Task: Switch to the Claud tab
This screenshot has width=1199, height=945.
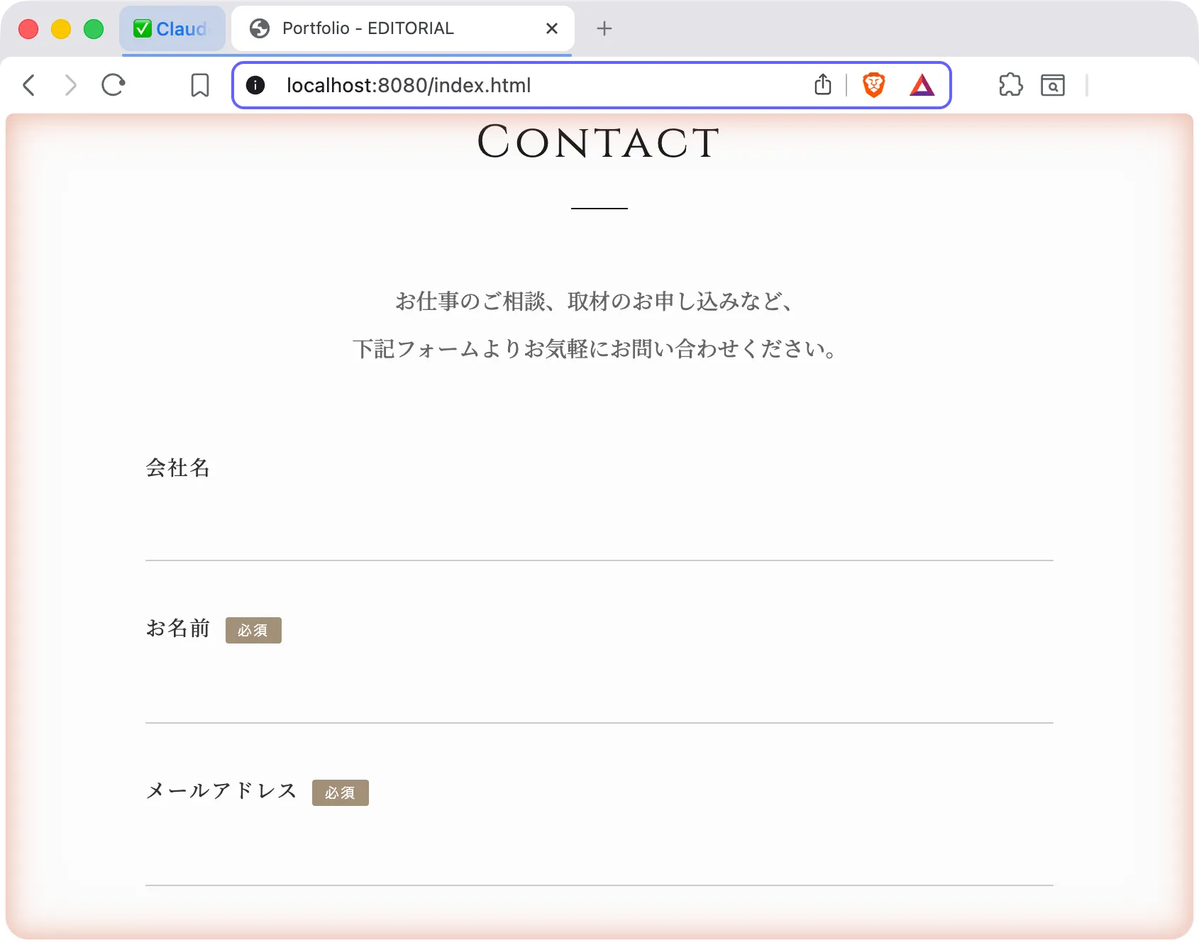Action: [172, 28]
